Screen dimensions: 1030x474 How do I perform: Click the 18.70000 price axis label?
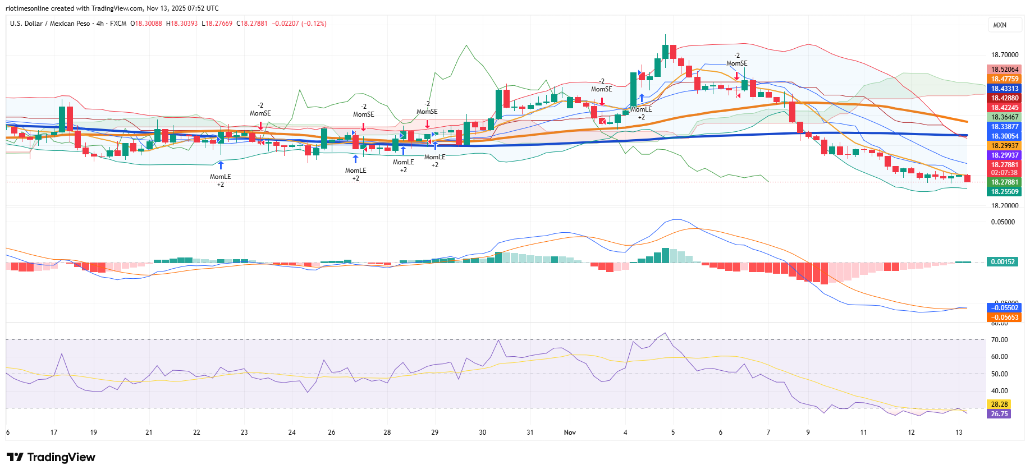pyautogui.click(x=1005, y=55)
